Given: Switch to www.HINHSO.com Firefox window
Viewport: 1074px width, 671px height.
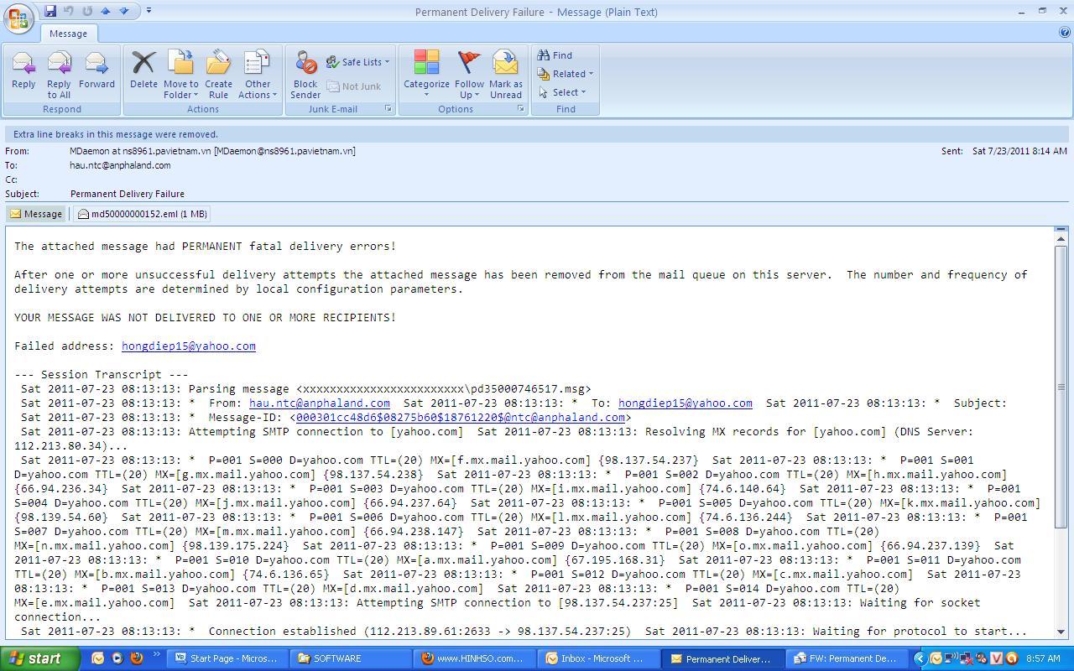Looking at the screenshot, I should 475,658.
